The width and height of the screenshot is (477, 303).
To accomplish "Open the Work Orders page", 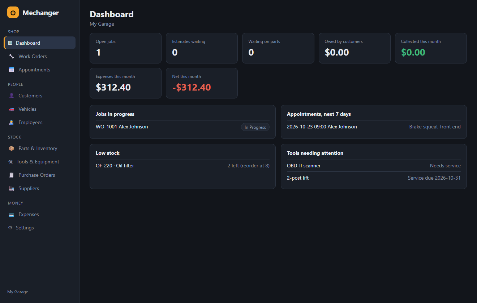I will (40, 56).
